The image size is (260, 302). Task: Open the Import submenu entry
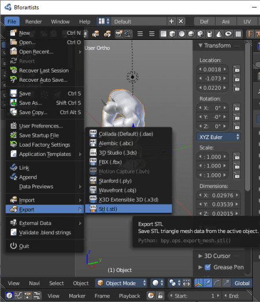click(x=45, y=200)
